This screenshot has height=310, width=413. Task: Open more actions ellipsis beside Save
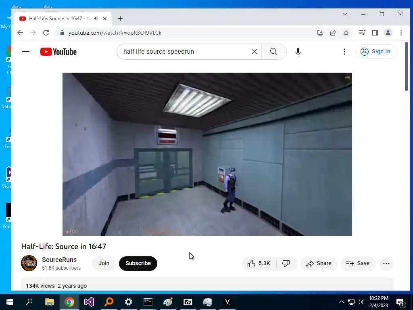click(386, 263)
